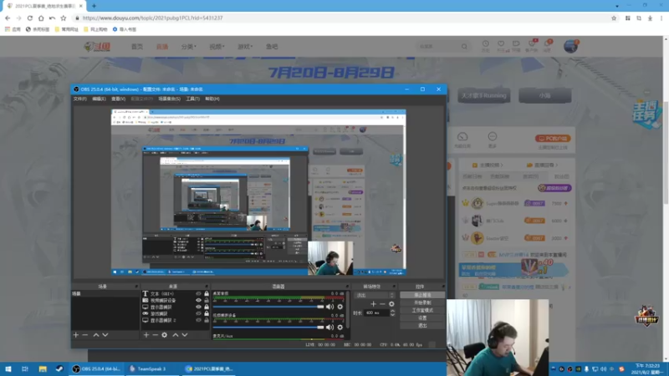This screenshot has width=669, height=376.
Task: Open the OBS Tools menu
Action: point(193,99)
